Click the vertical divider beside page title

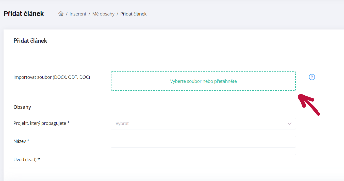pos(52,14)
